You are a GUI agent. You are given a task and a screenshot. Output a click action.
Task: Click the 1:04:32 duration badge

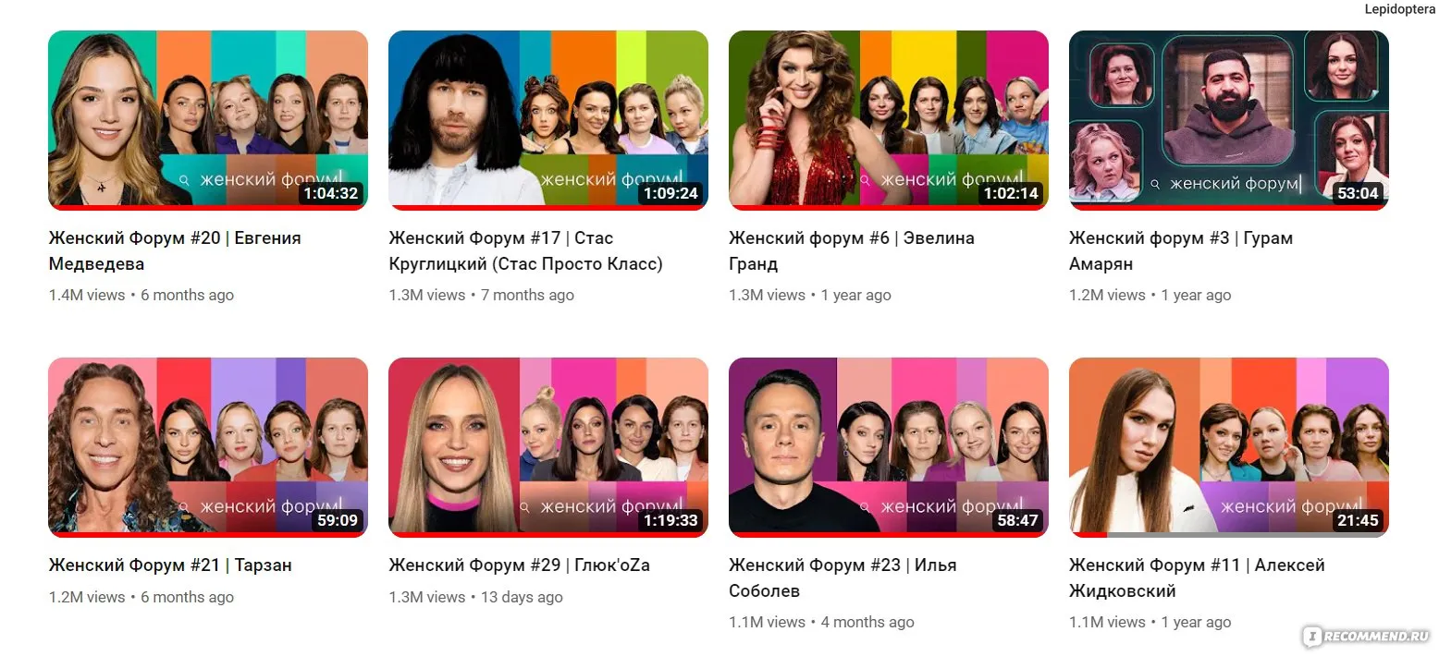click(x=330, y=193)
